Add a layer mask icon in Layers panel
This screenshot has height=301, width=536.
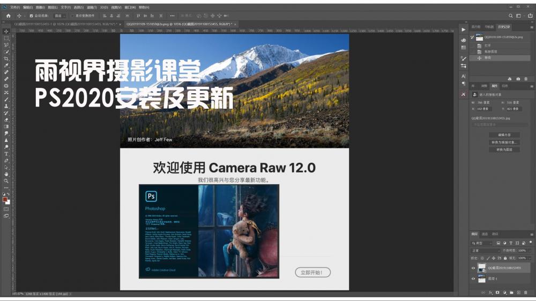tap(497, 292)
